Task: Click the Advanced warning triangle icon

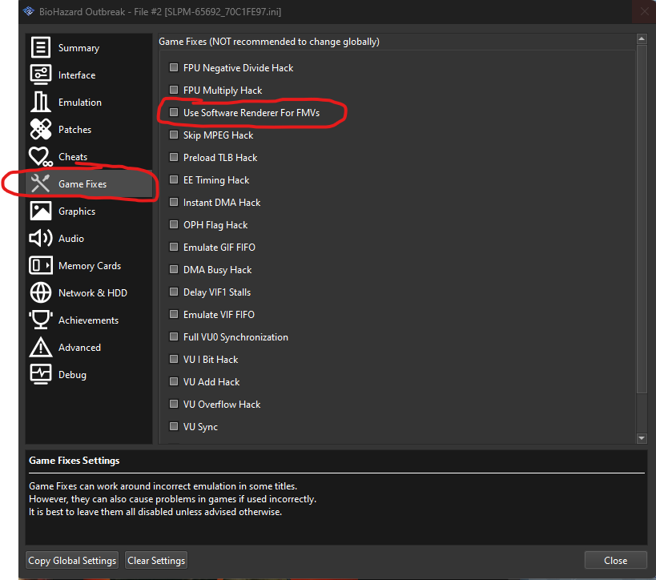Action: [x=41, y=347]
